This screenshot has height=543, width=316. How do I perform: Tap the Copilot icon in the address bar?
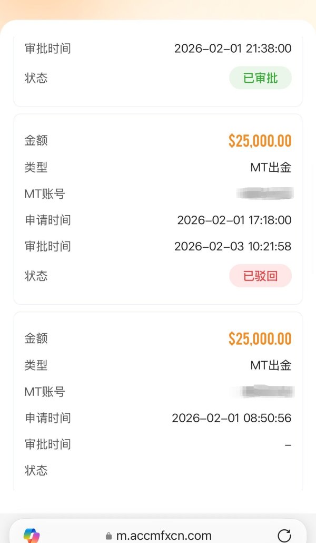32,536
